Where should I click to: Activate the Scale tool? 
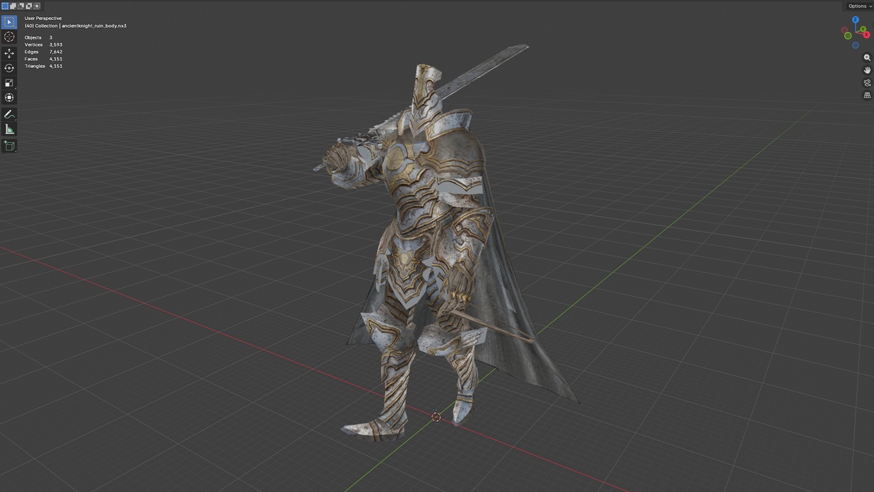pos(9,83)
